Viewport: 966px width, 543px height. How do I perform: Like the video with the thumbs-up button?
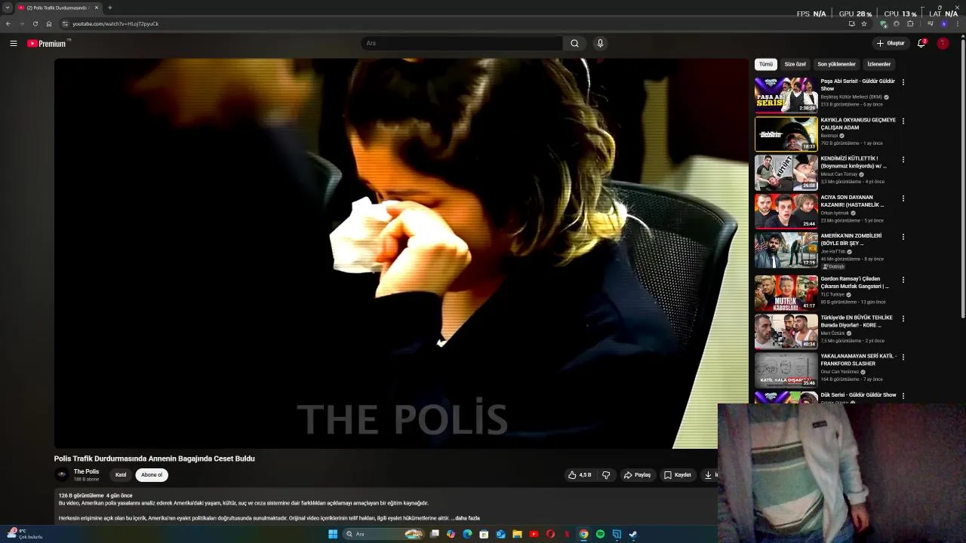[x=580, y=475]
